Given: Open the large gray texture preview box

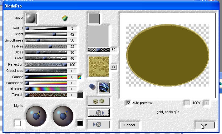Looking at the screenshot, I should [99, 37].
